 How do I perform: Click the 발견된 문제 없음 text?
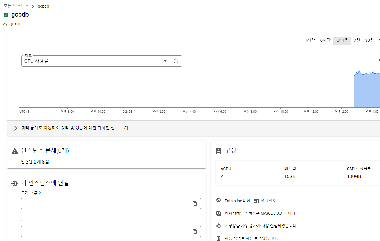[35, 162]
